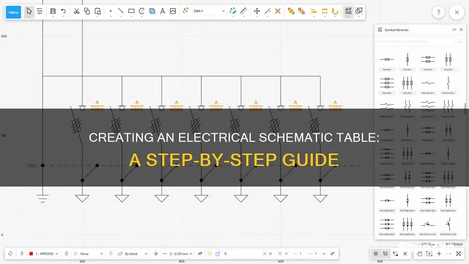Select the Rectangle drawing tool

[131, 11]
